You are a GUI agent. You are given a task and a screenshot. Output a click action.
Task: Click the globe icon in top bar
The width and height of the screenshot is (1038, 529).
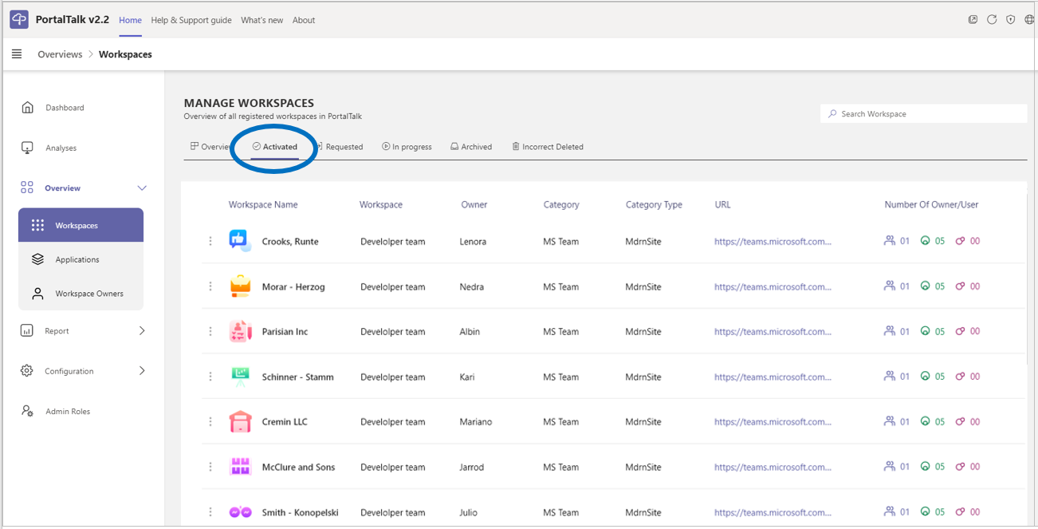coord(1029,20)
